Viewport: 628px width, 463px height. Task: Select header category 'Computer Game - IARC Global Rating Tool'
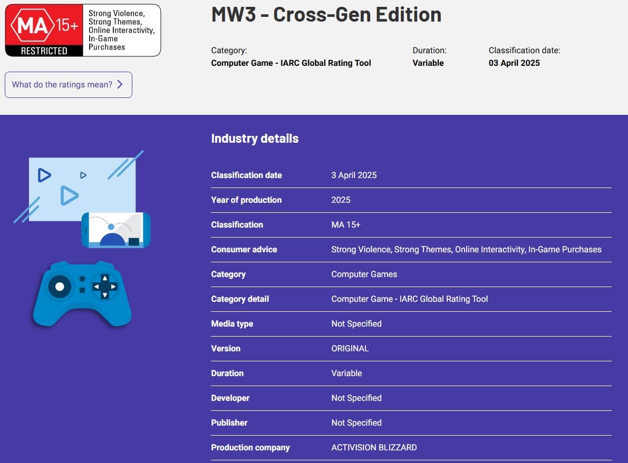(x=291, y=63)
